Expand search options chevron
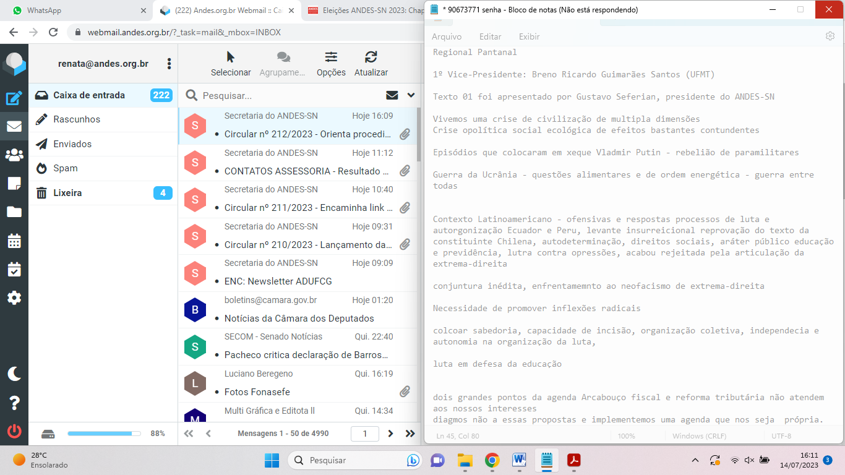 coord(411,95)
